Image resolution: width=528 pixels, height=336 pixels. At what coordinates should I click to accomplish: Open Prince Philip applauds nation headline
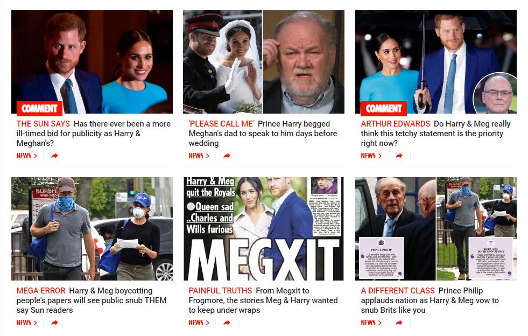click(x=430, y=300)
